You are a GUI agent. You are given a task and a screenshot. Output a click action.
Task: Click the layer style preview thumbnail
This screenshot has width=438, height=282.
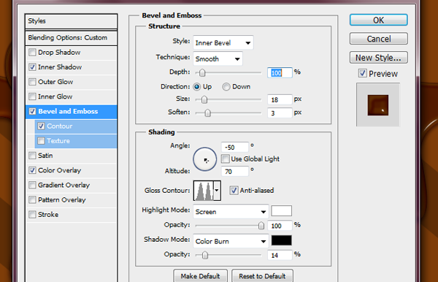[x=378, y=105]
